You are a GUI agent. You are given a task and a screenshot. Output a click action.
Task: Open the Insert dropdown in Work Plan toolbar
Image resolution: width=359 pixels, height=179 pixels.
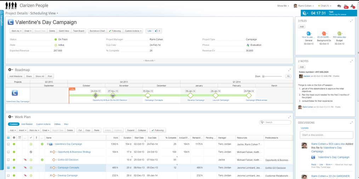pos(23,130)
